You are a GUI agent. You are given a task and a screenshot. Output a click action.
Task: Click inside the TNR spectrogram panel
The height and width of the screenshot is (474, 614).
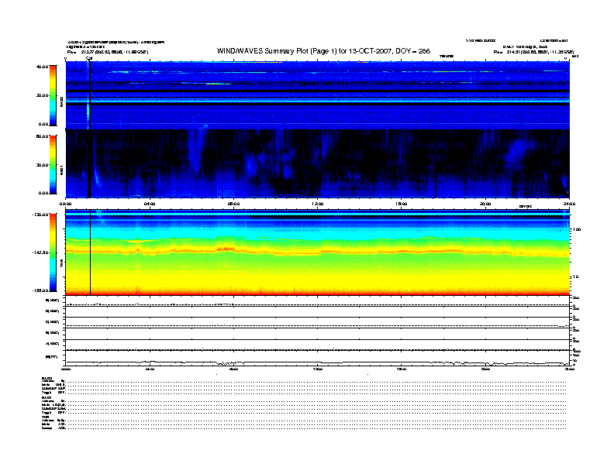tap(318, 252)
